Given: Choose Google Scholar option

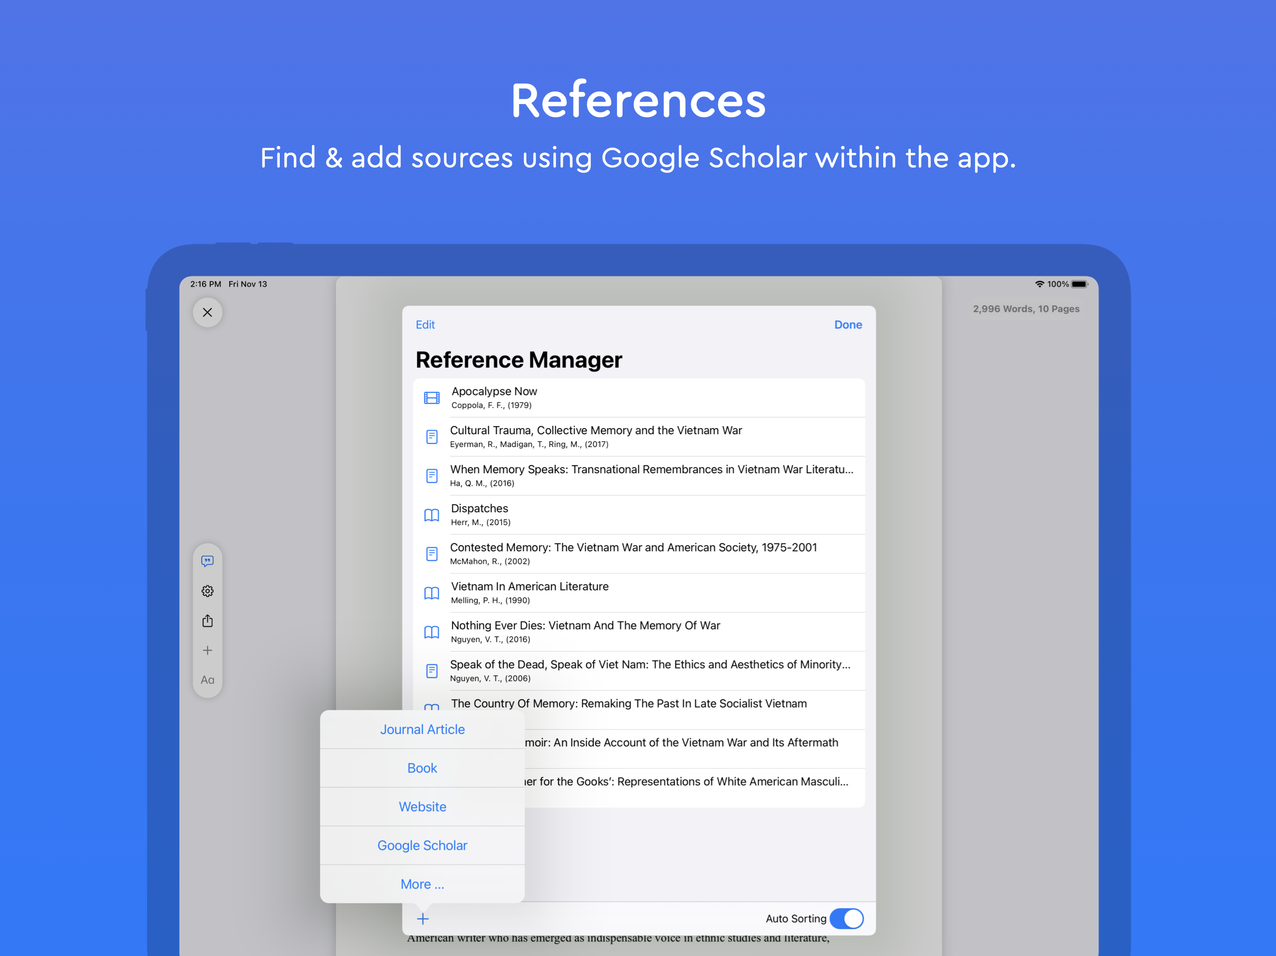Looking at the screenshot, I should tap(422, 845).
